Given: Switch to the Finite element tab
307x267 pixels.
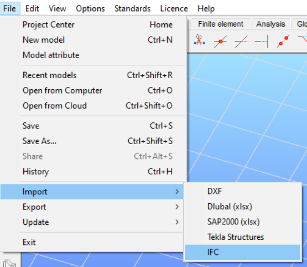Looking at the screenshot, I should coord(221,24).
